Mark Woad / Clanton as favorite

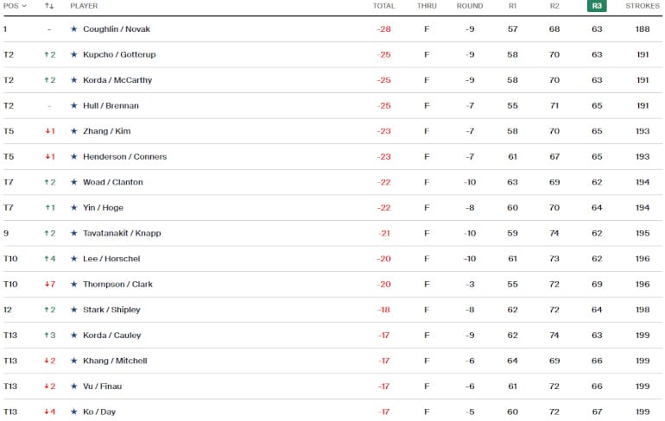[74, 182]
